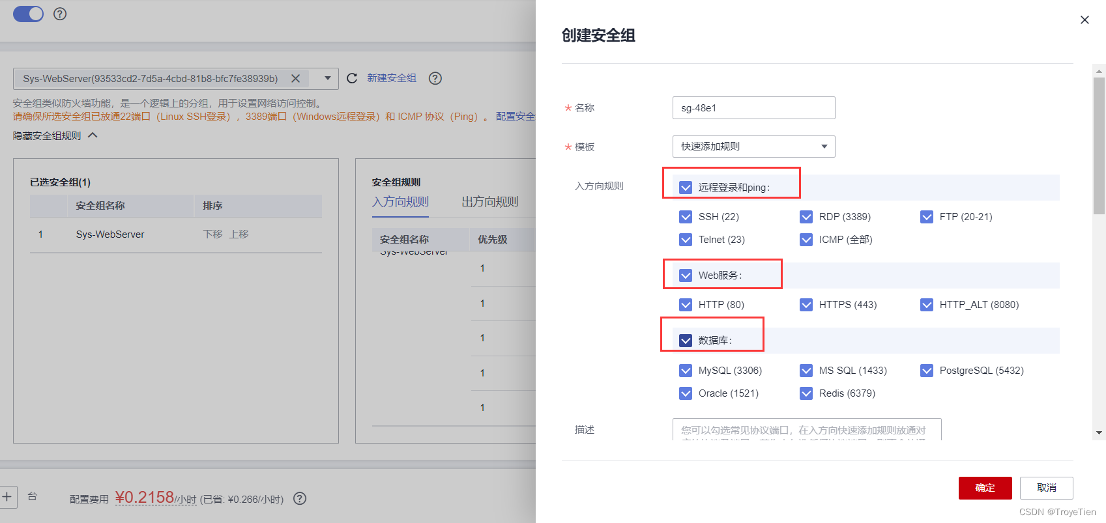Uncheck the 远程登录和ping group checkbox
This screenshot has height=523, width=1106.
[x=686, y=188]
